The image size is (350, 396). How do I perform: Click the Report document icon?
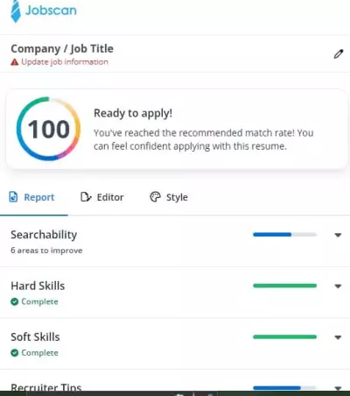click(x=13, y=197)
